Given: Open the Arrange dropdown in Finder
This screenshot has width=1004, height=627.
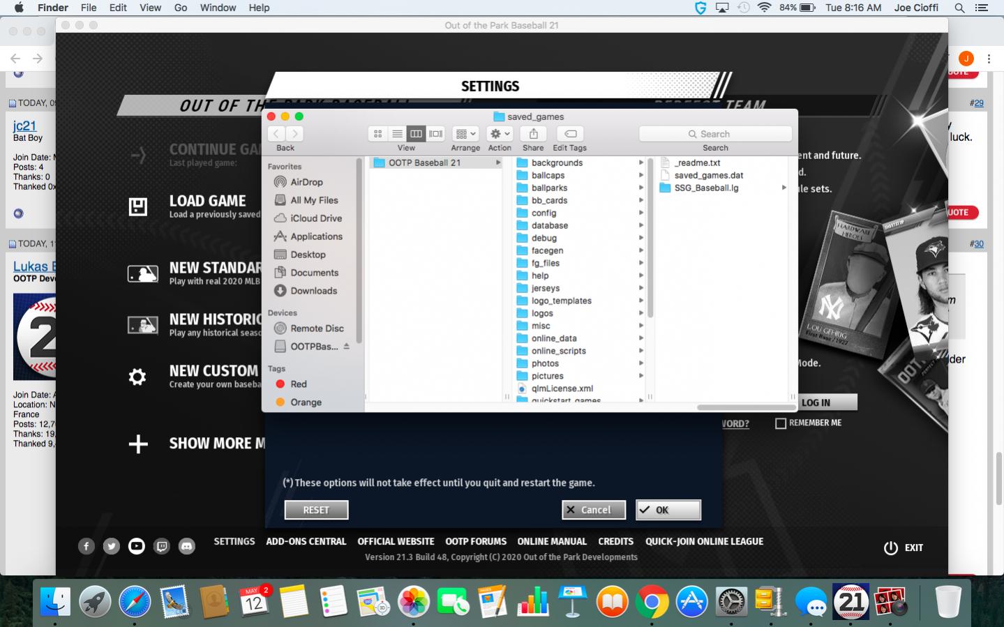Looking at the screenshot, I should tap(465, 134).
